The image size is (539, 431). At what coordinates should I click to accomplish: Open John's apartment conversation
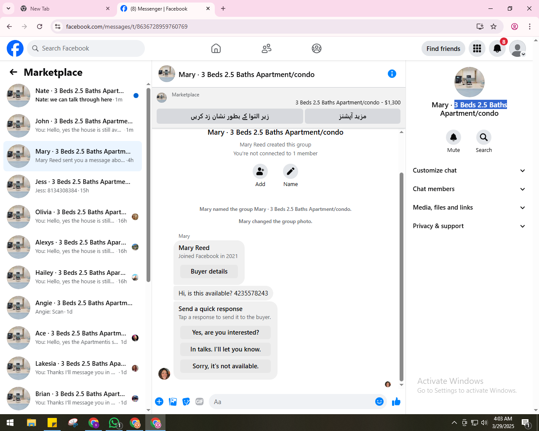coord(72,126)
